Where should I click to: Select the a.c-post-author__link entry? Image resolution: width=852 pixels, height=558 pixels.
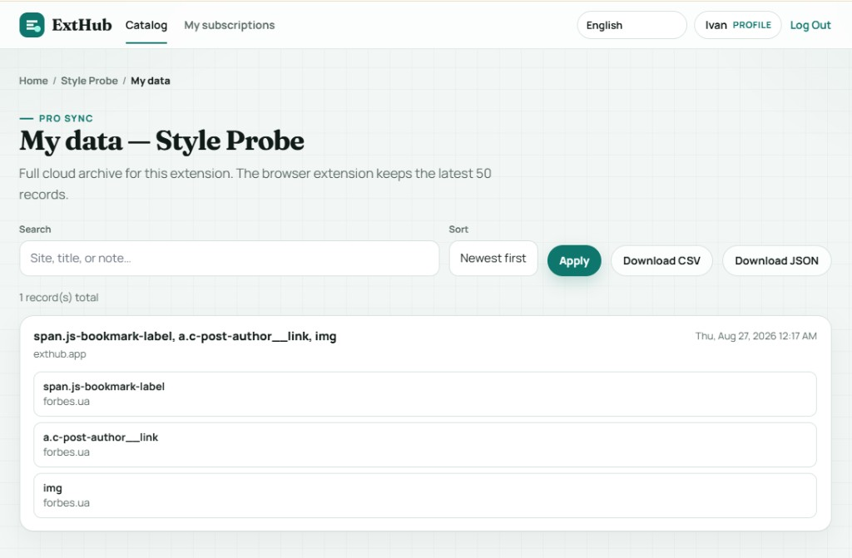(x=425, y=444)
